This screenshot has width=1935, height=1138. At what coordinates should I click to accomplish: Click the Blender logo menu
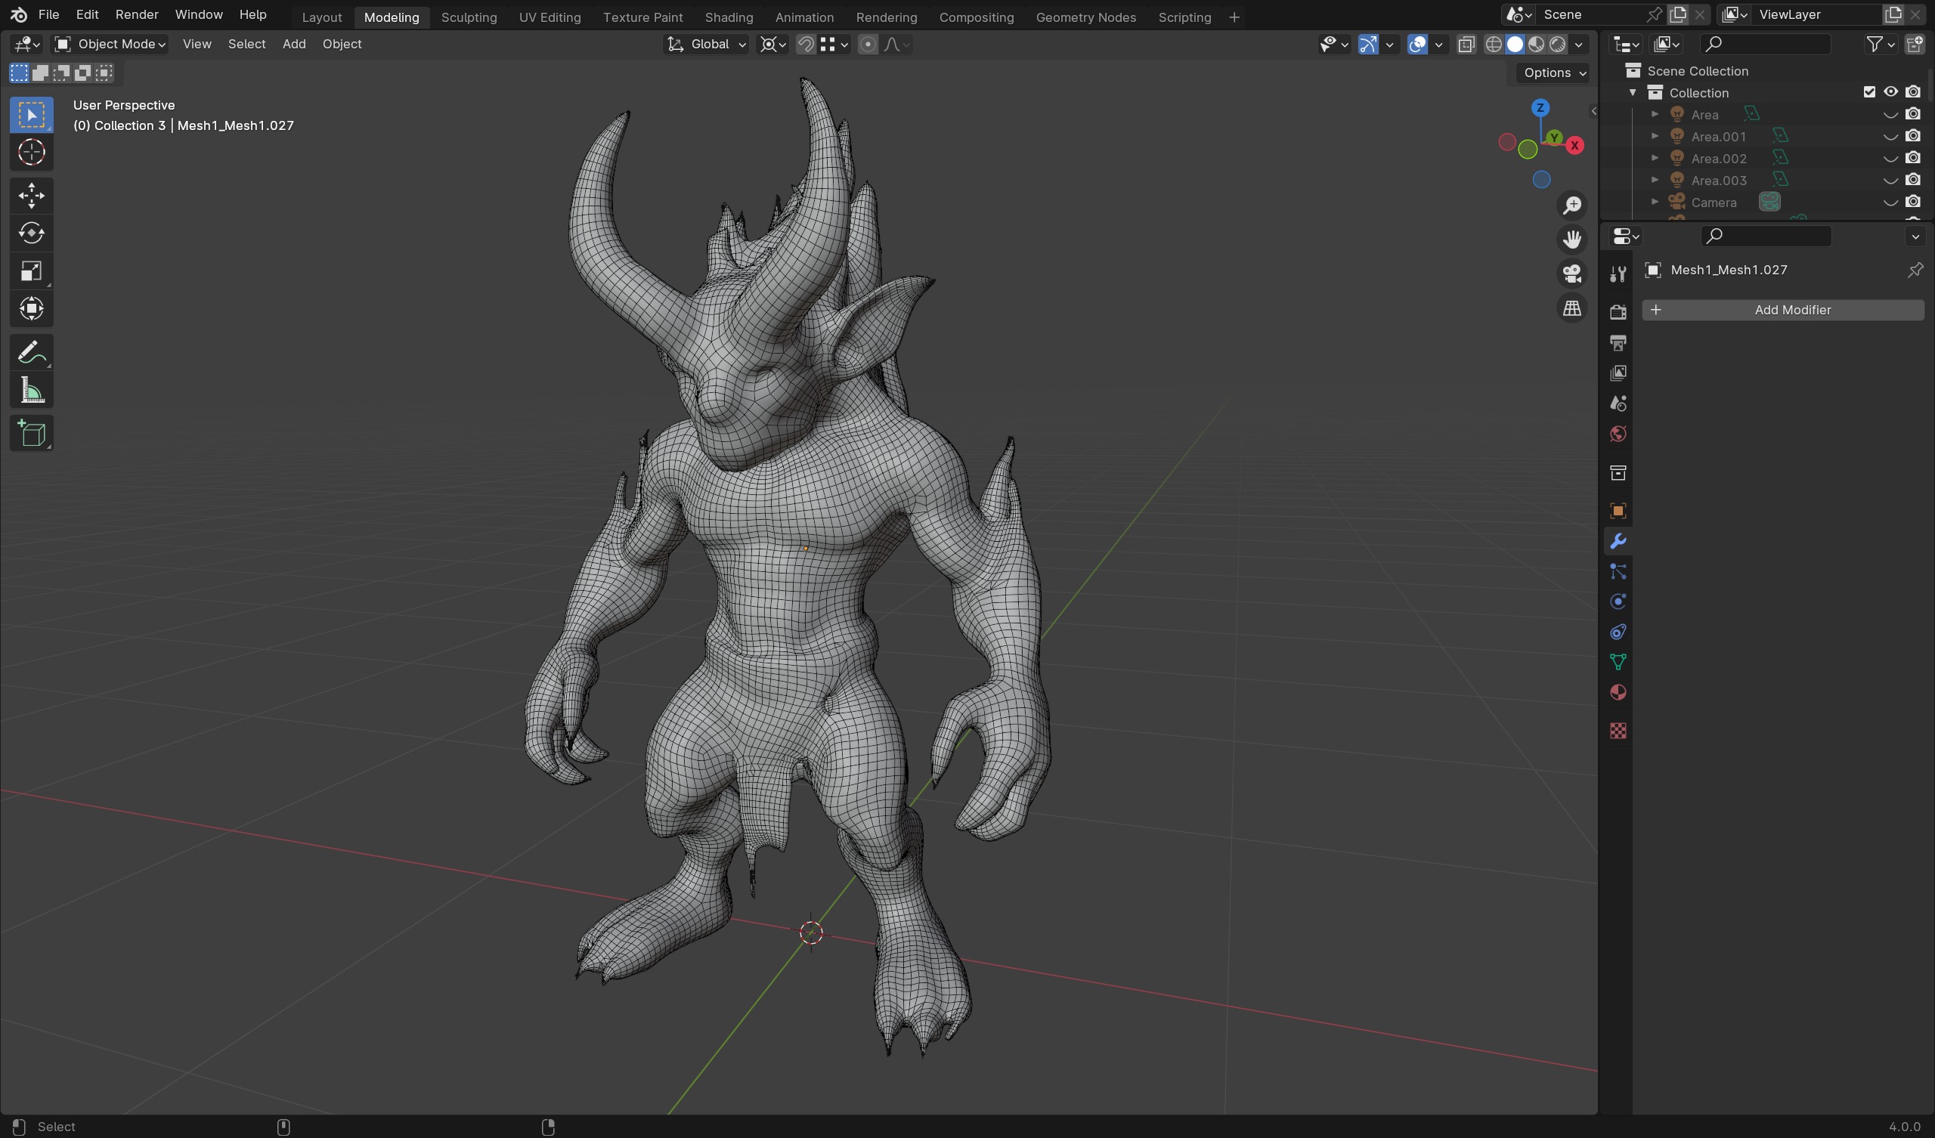pos(18,14)
